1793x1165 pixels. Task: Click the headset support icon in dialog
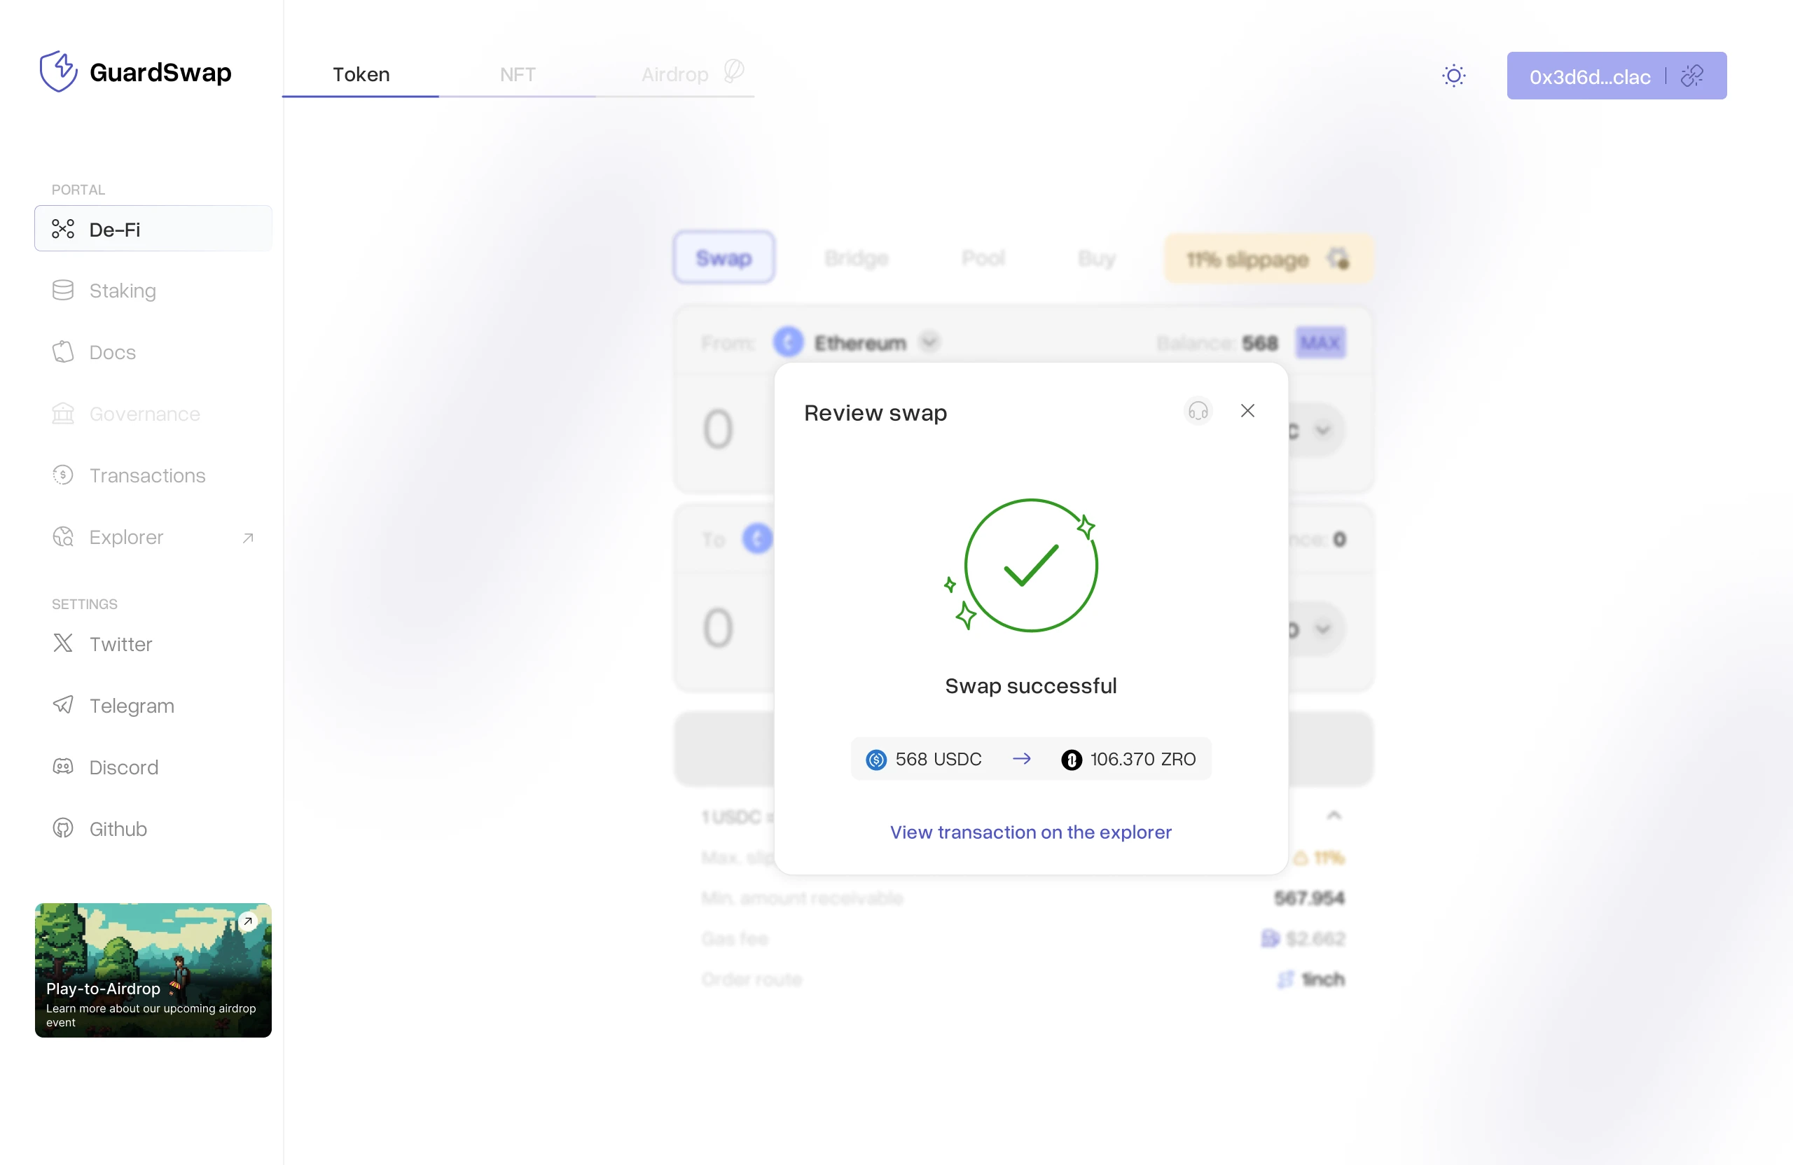[x=1198, y=410]
